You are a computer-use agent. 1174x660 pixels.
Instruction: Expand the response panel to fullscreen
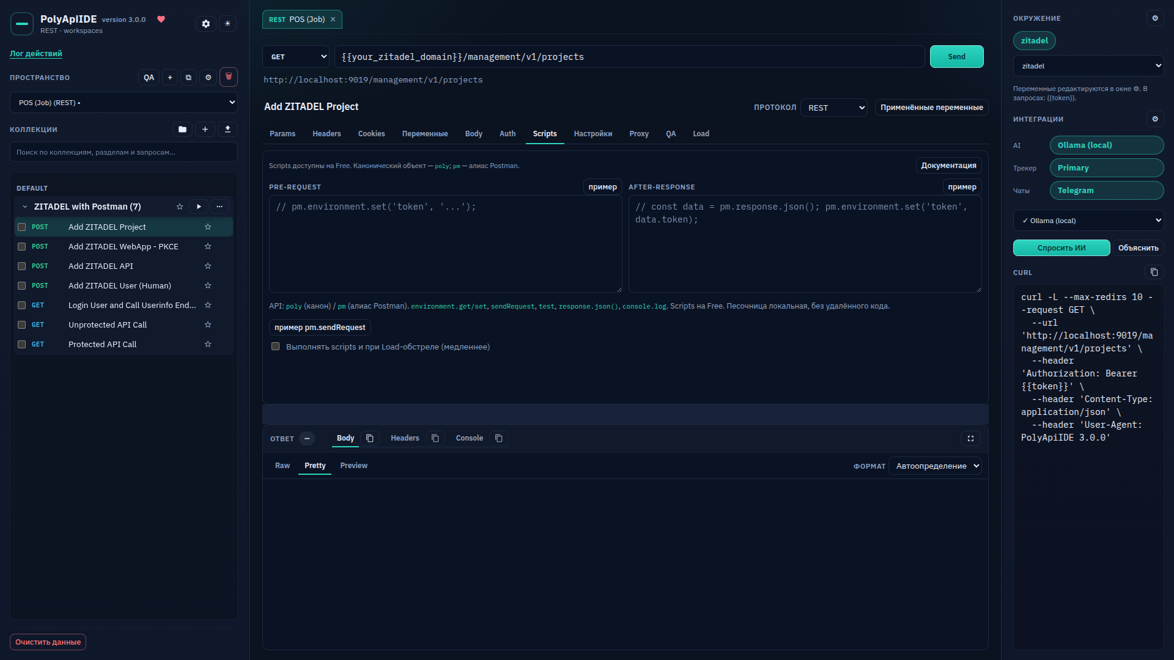coord(970,438)
